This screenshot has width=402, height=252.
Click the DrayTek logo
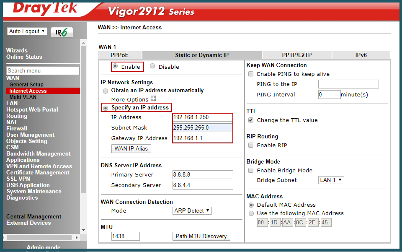click(45, 9)
